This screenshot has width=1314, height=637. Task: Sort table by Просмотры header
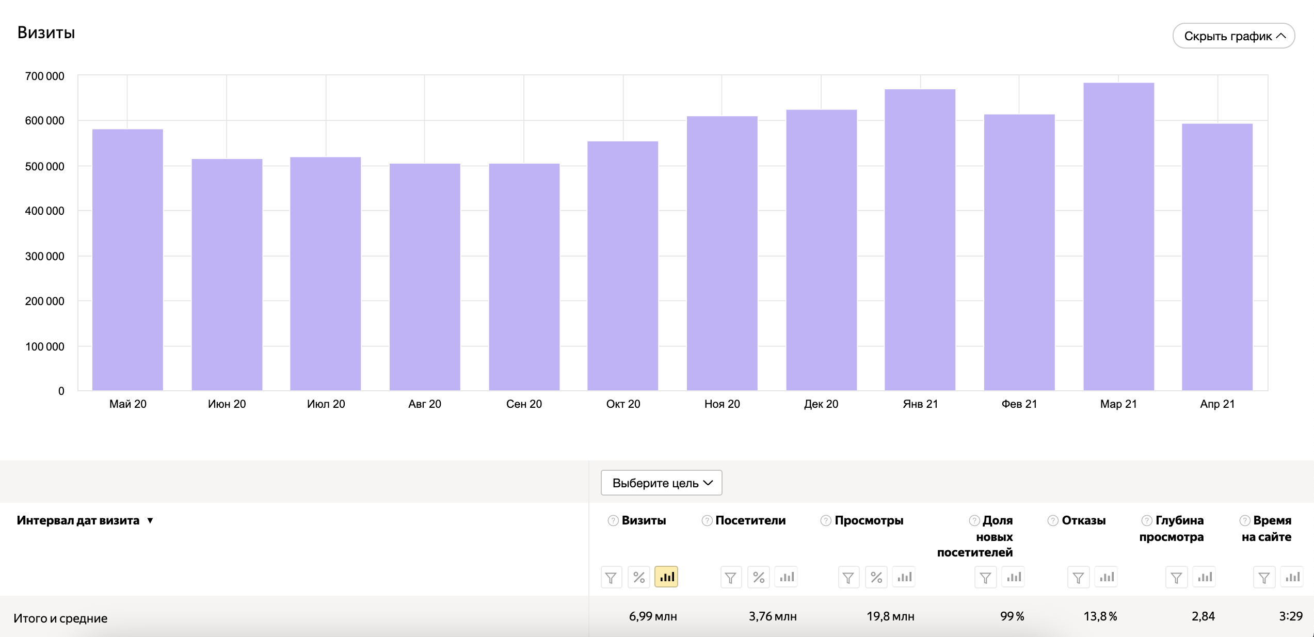(869, 520)
